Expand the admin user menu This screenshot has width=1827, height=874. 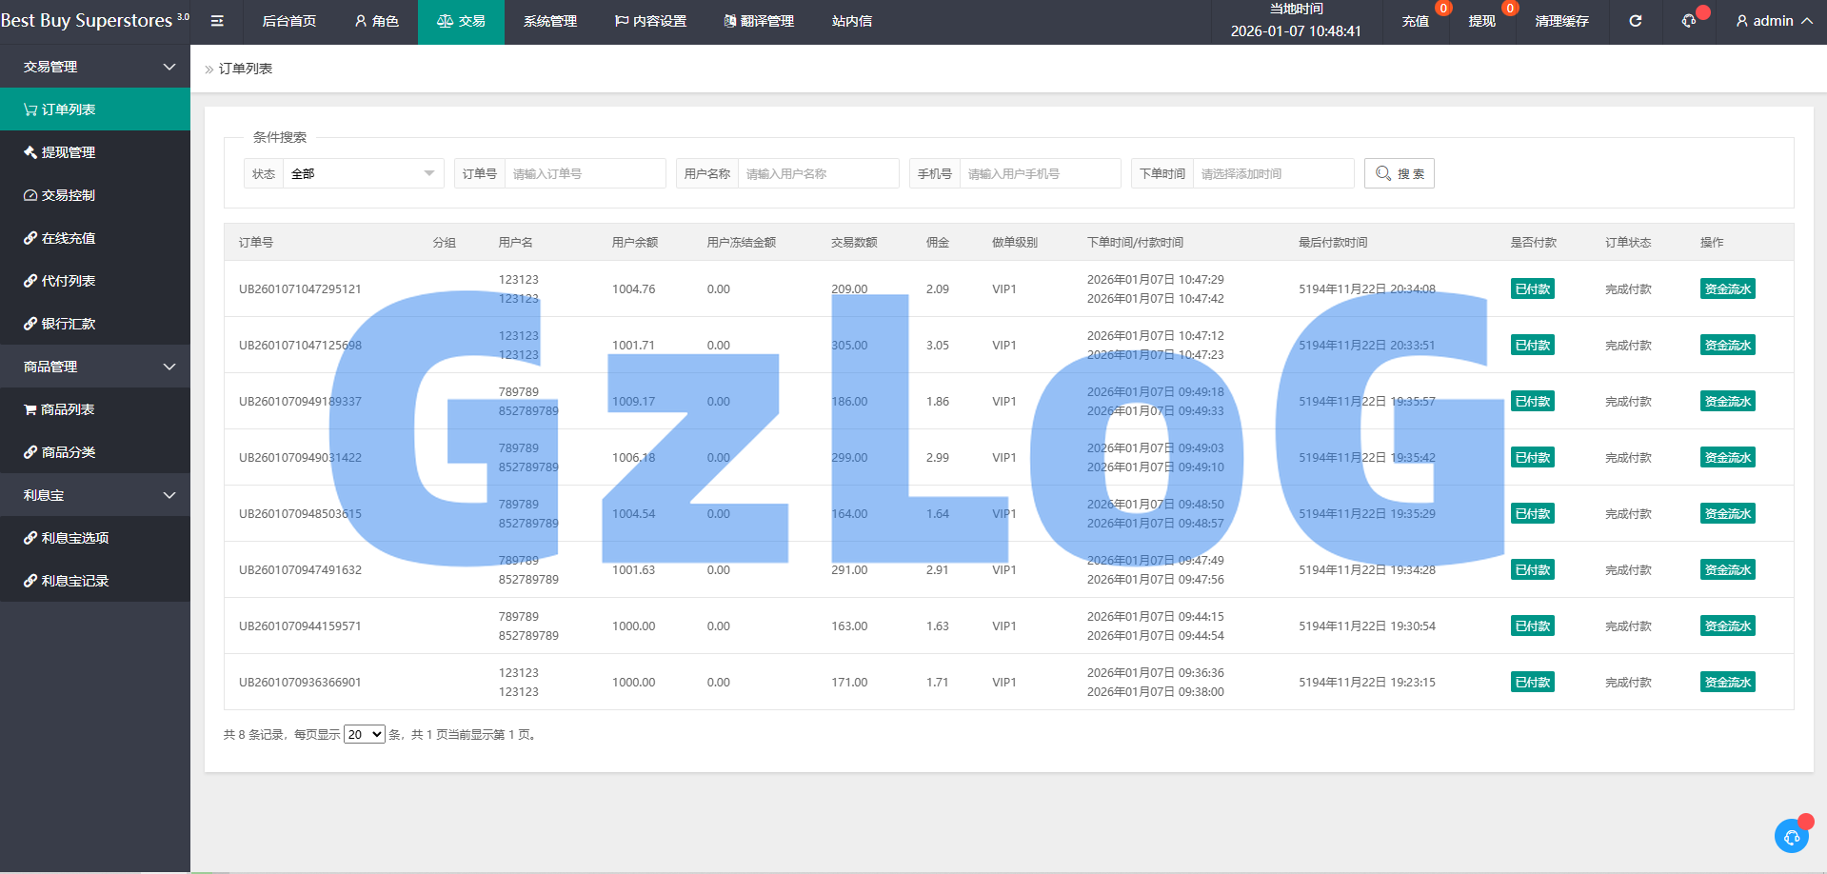coord(1774,21)
